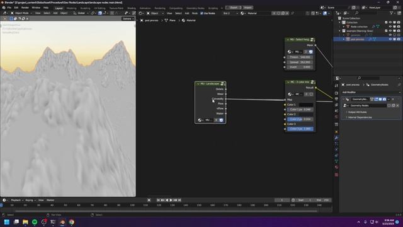
Task: Toggle modifier render camera icon on GeometryNodes
Action: (384, 99)
